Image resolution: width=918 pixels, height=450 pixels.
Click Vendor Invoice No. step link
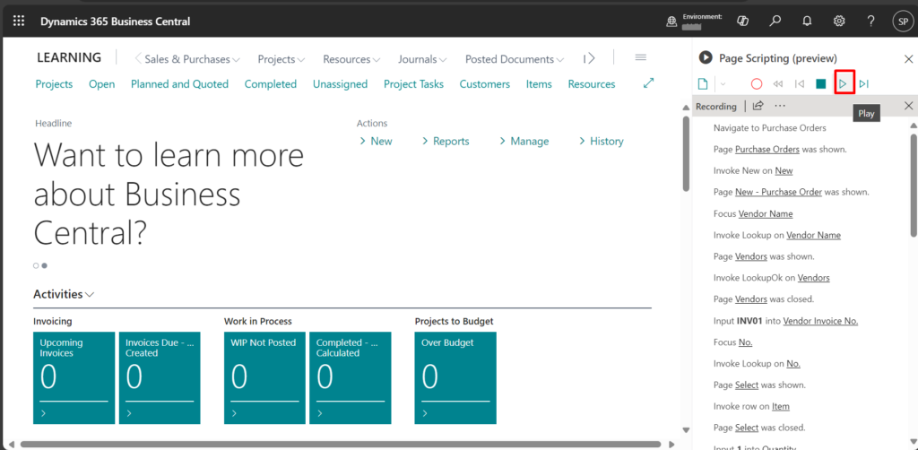pyautogui.click(x=820, y=321)
